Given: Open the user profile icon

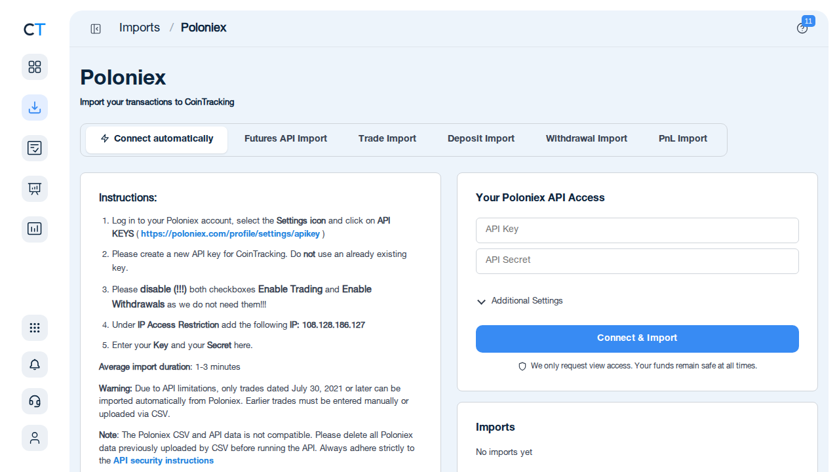Looking at the screenshot, I should [35, 438].
